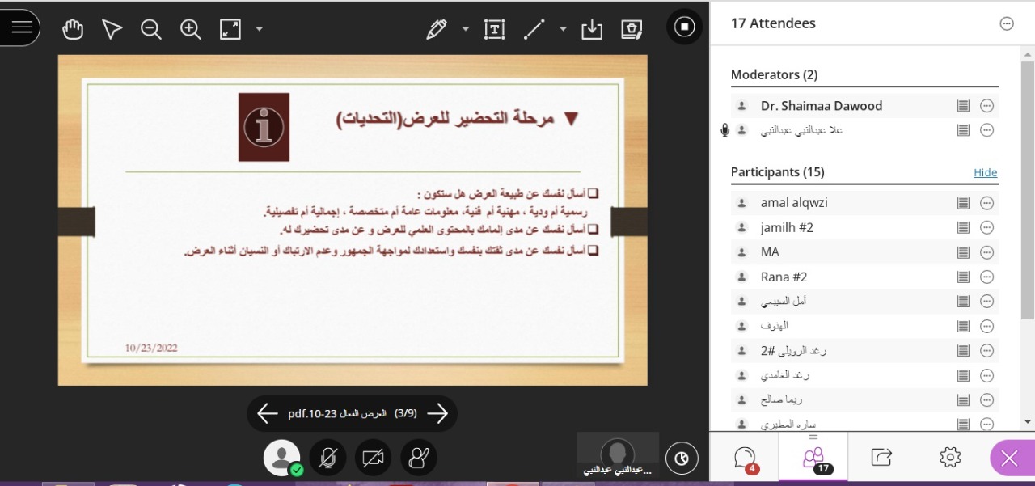Viewport: 1035px width, 486px height.
Task: Toggle the microphone mute button
Action: pyautogui.click(x=327, y=458)
